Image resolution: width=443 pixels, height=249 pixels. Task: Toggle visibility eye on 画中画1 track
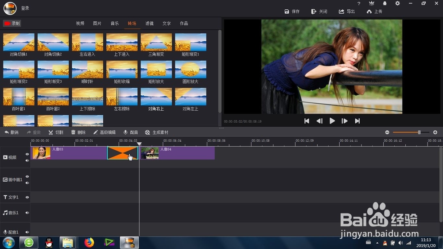[x=27, y=177]
